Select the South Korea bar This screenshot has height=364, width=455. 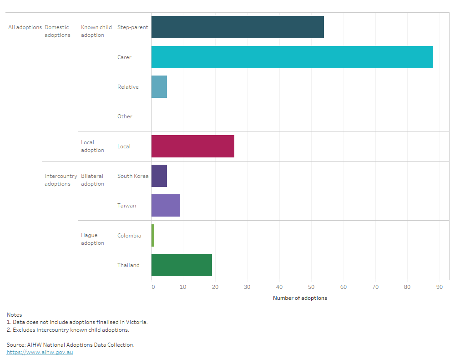click(x=159, y=176)
